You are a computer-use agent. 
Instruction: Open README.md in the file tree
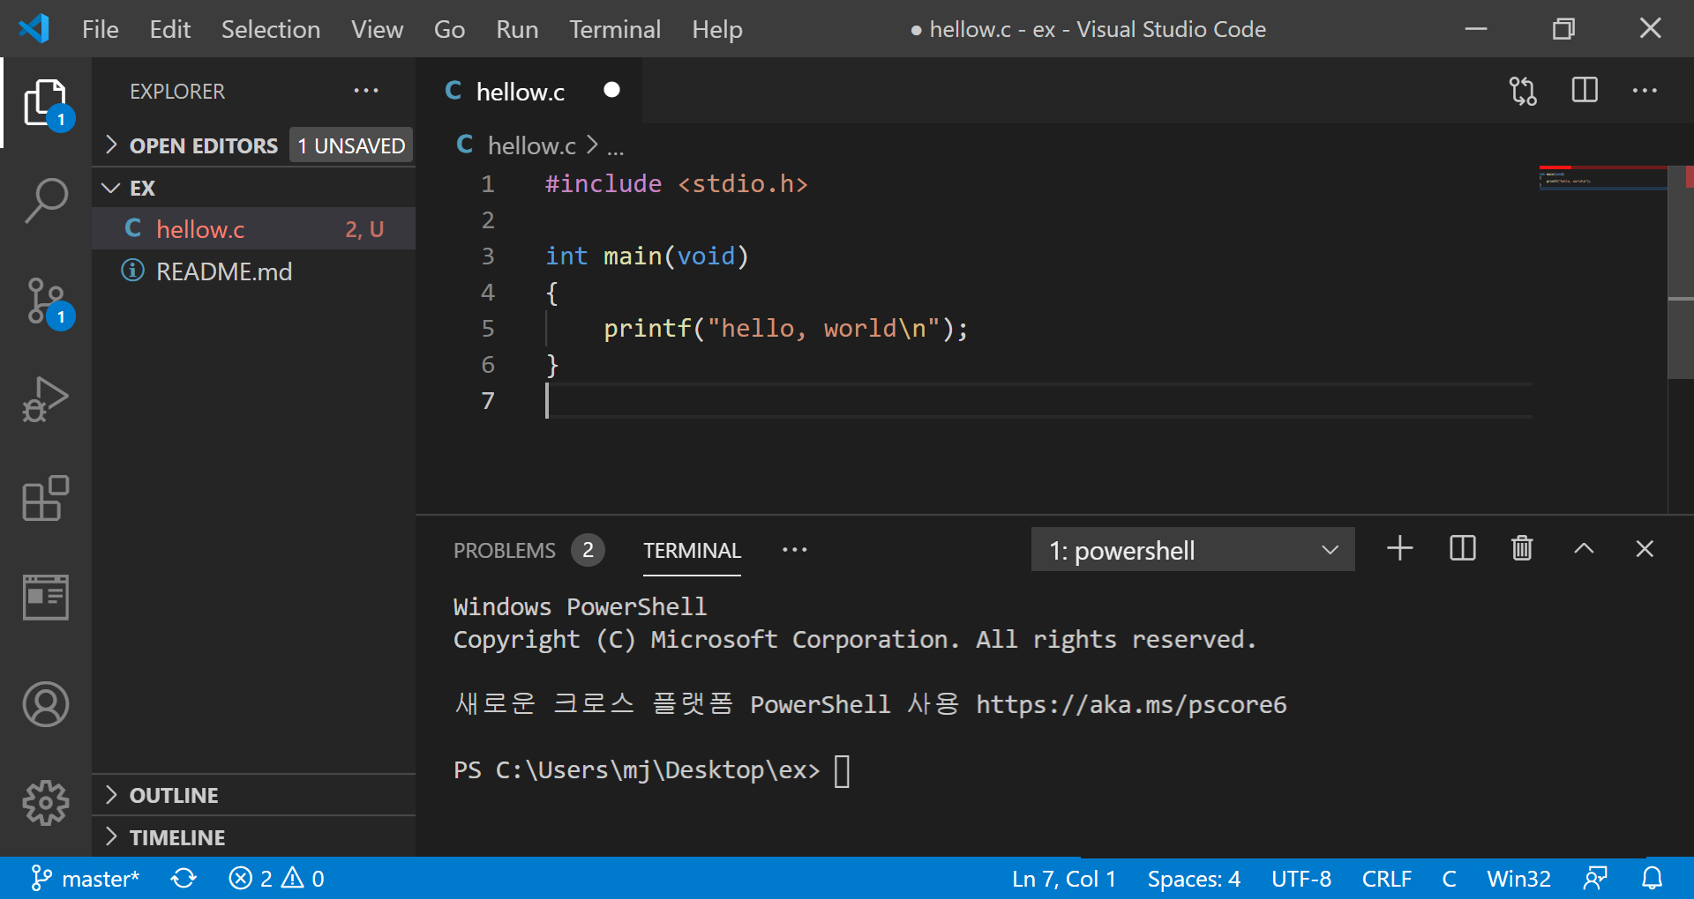pos(254,271)
